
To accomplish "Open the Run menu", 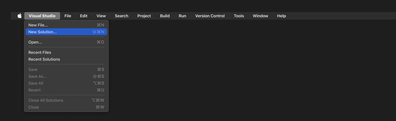I will pyautogui.click(x=182, y=16).
